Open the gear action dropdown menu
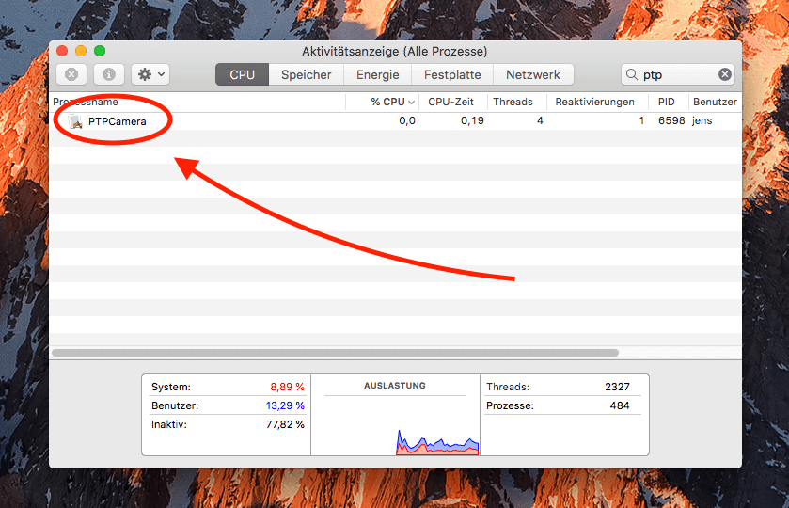 coord(150,74)
